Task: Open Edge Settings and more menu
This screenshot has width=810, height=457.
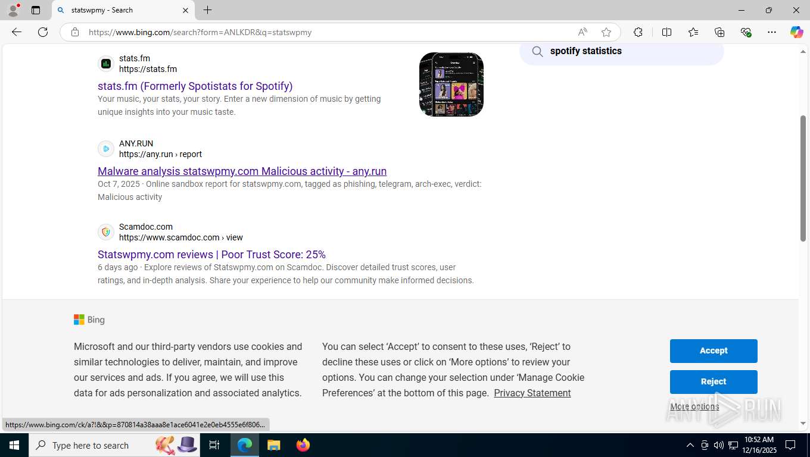Action: (x=772, y=32)
